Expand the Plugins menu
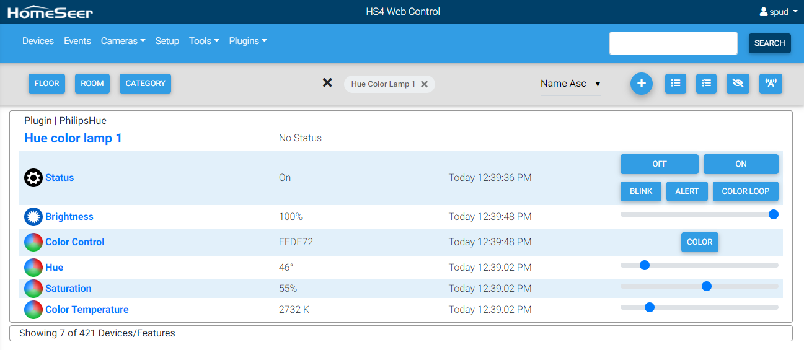The height and width of the screenshot is (350, 804). click(x=248, y=41)
